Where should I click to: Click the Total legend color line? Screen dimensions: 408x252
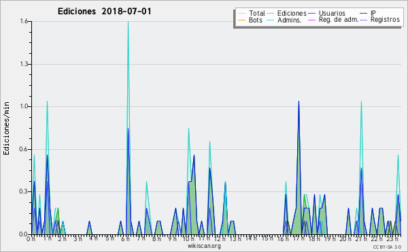[x=241, y=14]
